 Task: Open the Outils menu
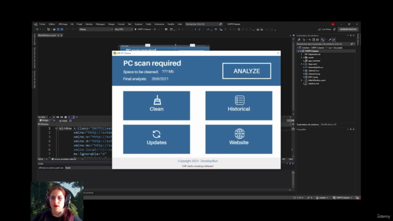tap(149, 25)
